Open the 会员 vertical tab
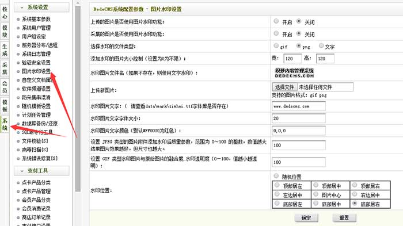The image size is (403, 226). 5,87
